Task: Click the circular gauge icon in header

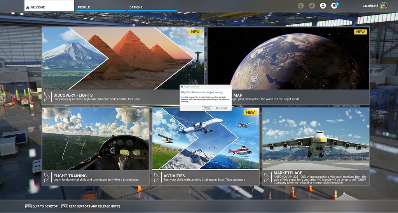Action: [300, 5]
